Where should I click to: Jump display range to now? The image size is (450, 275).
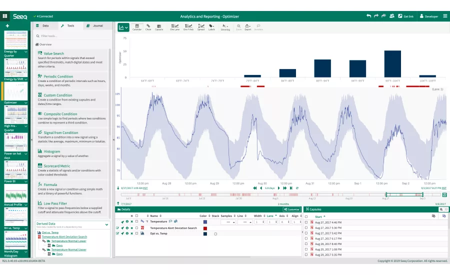click(x=291, y=188)
